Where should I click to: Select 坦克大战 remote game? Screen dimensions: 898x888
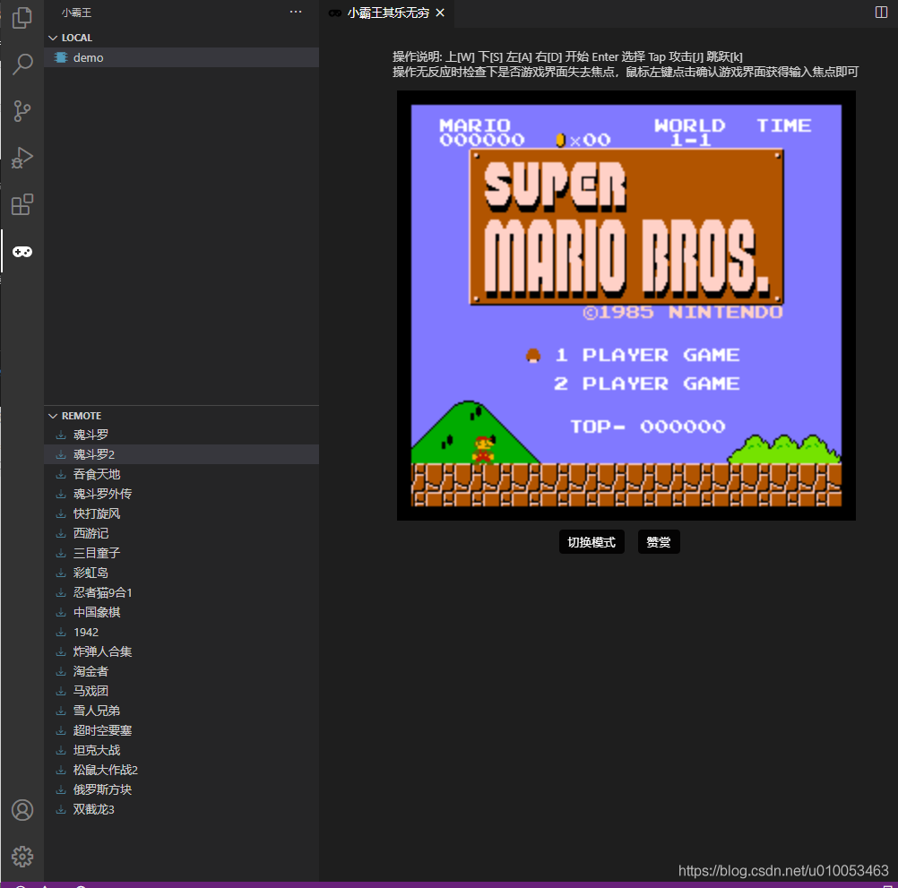[182, 751]
